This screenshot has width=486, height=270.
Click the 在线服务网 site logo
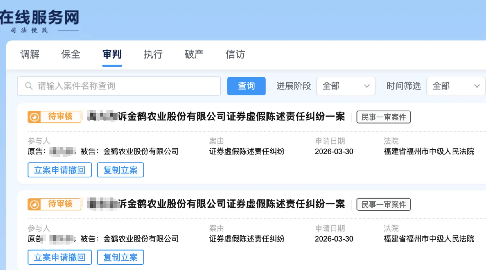39,18
